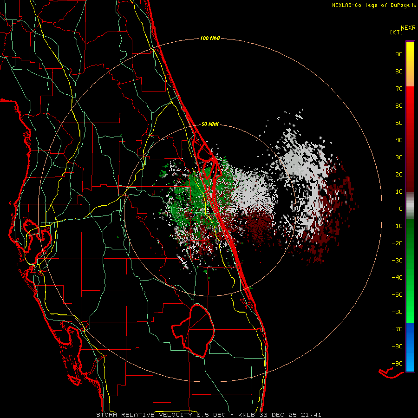Click the -50 knot scale value
The width and height of the screenshot is (418, 418).
397,295
